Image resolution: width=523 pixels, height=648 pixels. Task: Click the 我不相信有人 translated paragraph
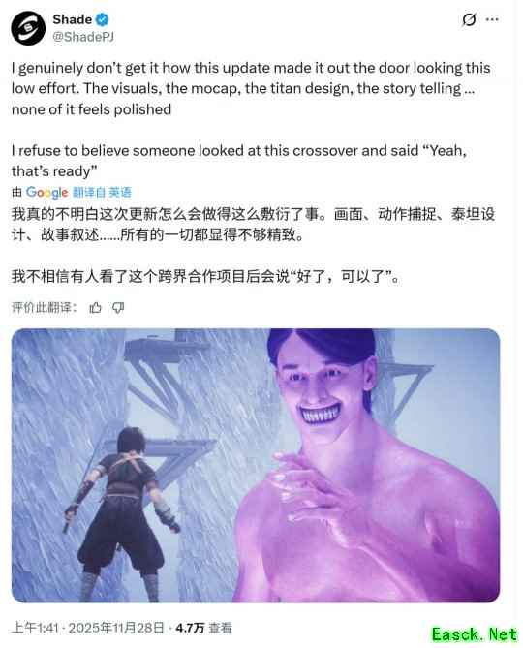pyautogui.click(x=205, y=276)
